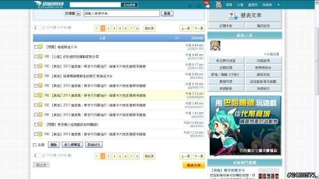Click the 取消M文 unmark button
The width and height of the screenshot is (319, 179).
(94, 145)
